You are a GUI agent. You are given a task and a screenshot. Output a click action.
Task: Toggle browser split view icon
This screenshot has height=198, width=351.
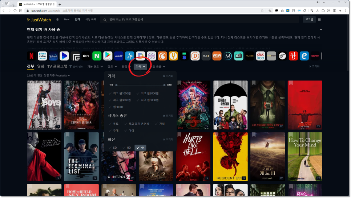[x=335, y=11]
